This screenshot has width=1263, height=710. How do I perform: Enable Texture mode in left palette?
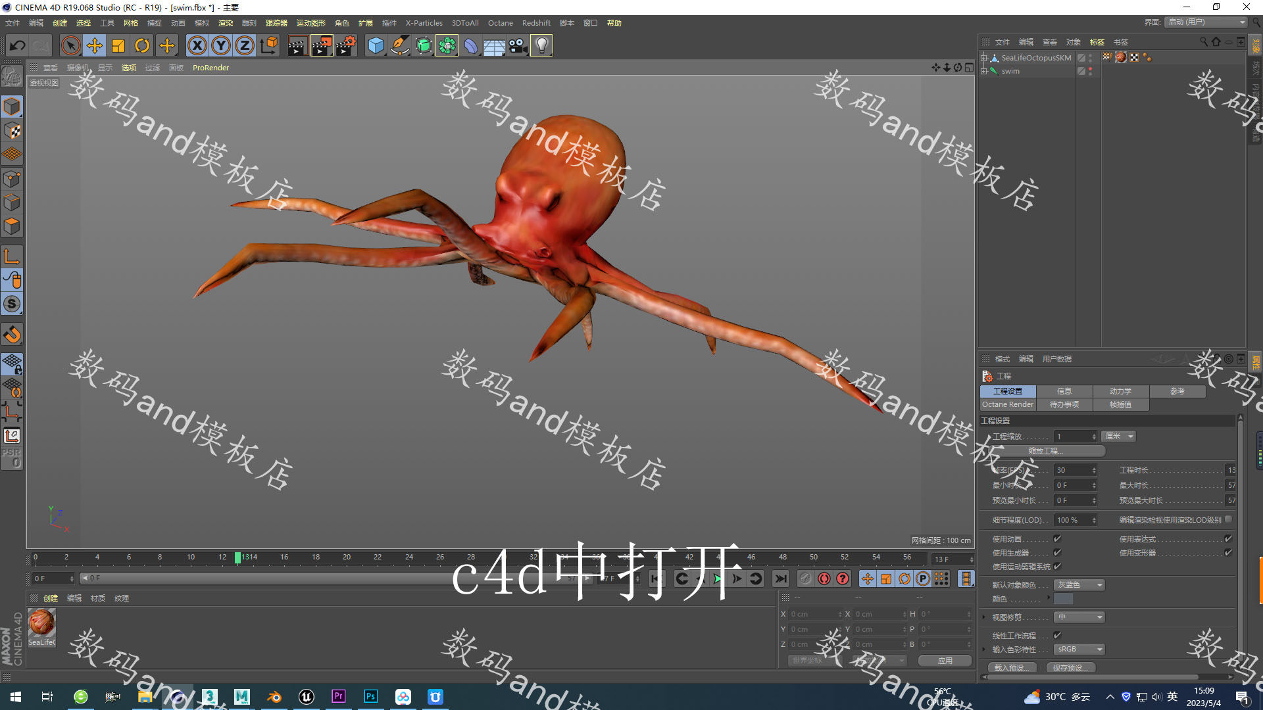[x=12, y=131]
